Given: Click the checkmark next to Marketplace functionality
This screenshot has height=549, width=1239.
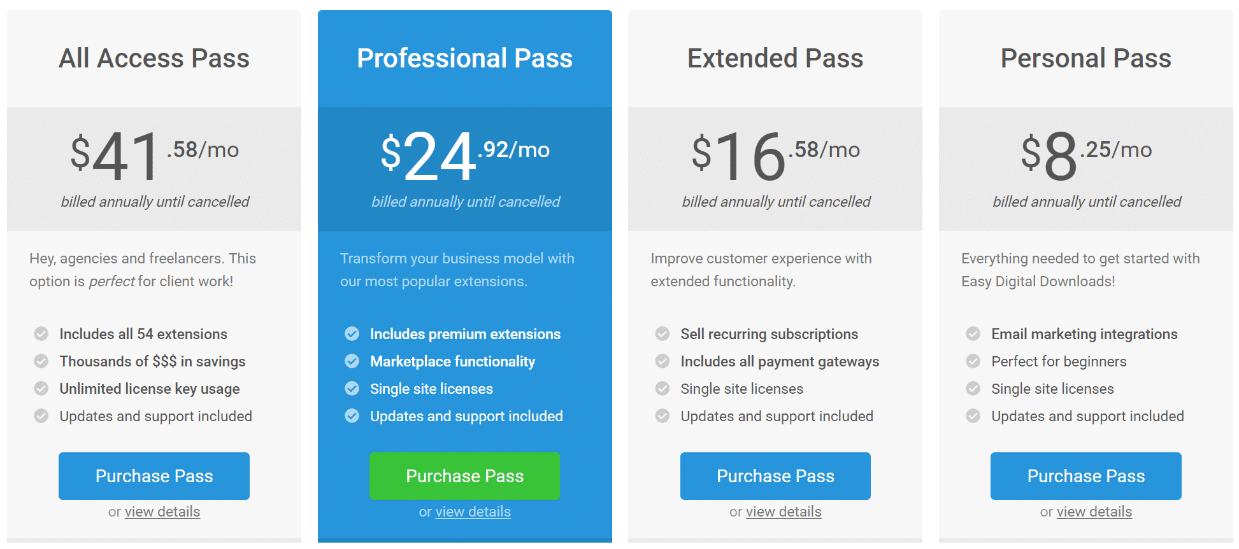Looking at the screenshot, I should 352,361.
